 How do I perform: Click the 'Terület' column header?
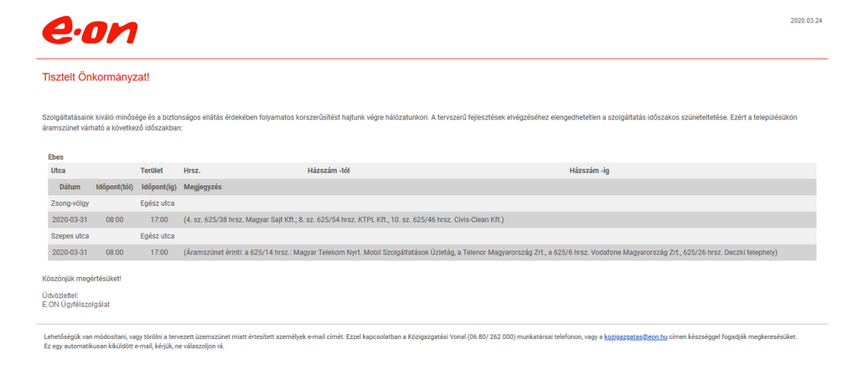click(x=152, y=171)
